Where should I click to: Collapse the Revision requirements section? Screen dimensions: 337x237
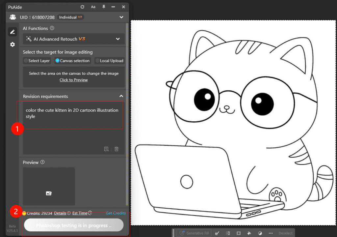coord(121,96)
